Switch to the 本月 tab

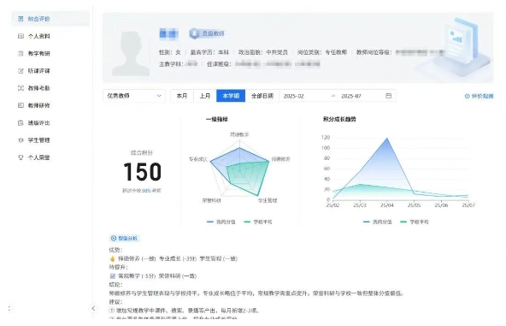(182, 96)
